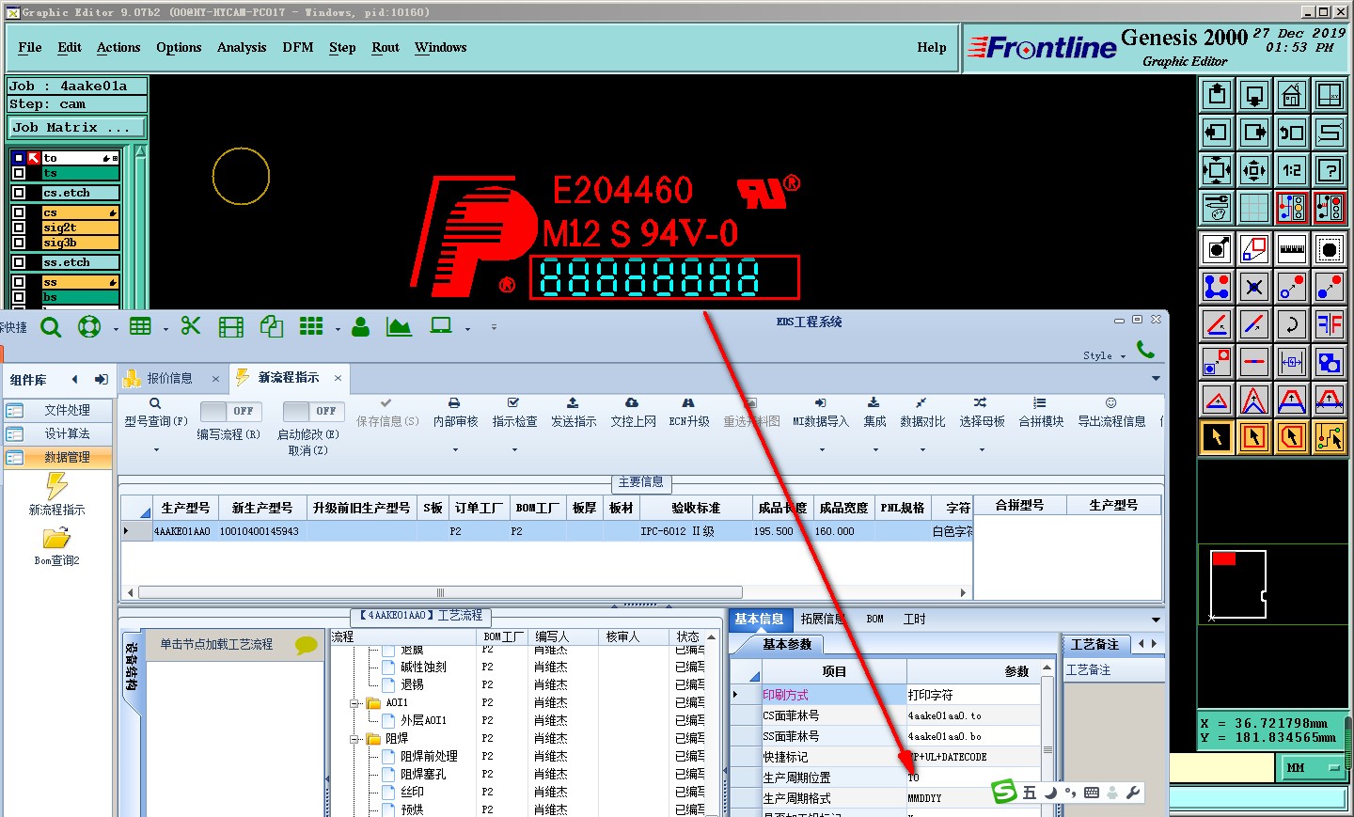Click the mirror (flipped F) tool icon
The width and height of the screenshot is (1354, 817).
pos(1330,324)
